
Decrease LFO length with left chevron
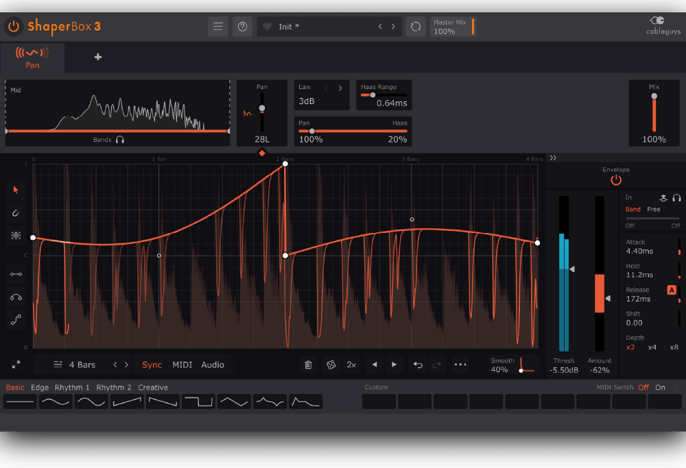[x=115, y=365]
